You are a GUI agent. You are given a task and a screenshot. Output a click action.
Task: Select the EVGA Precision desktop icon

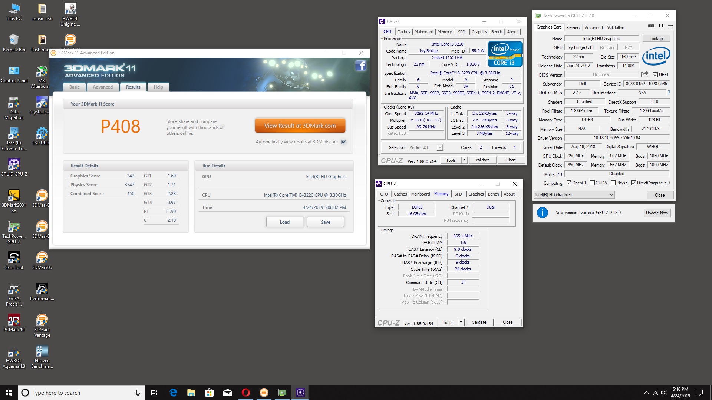click(x=14, y=295)
